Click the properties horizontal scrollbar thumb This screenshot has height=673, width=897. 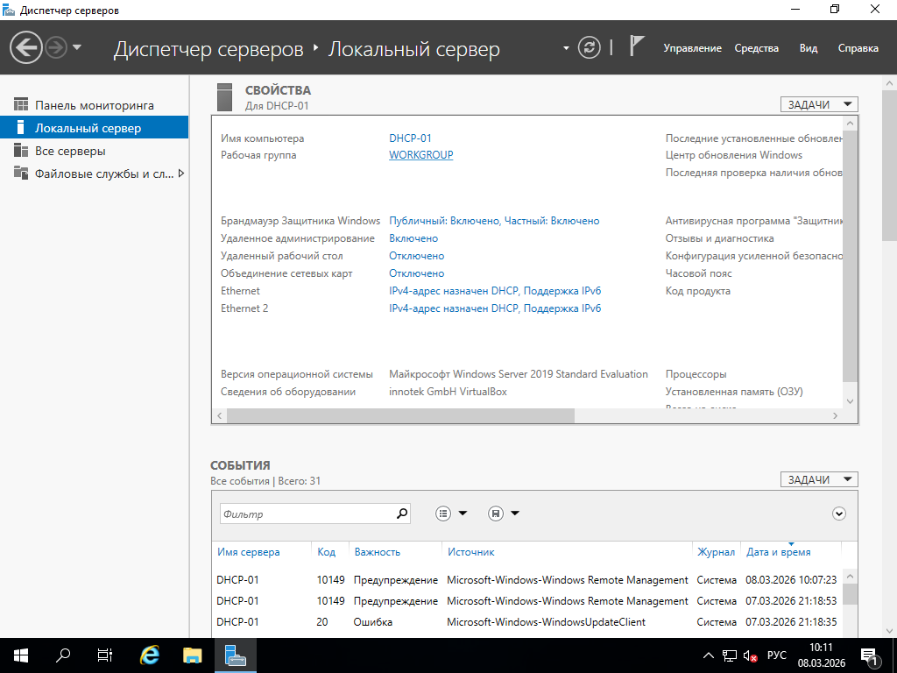click(400, 416)
